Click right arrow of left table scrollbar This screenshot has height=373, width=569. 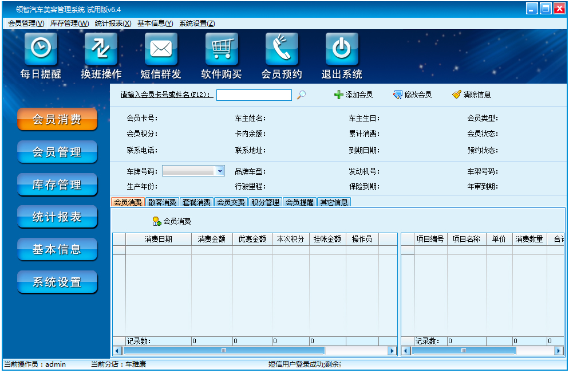click(392, 351)
